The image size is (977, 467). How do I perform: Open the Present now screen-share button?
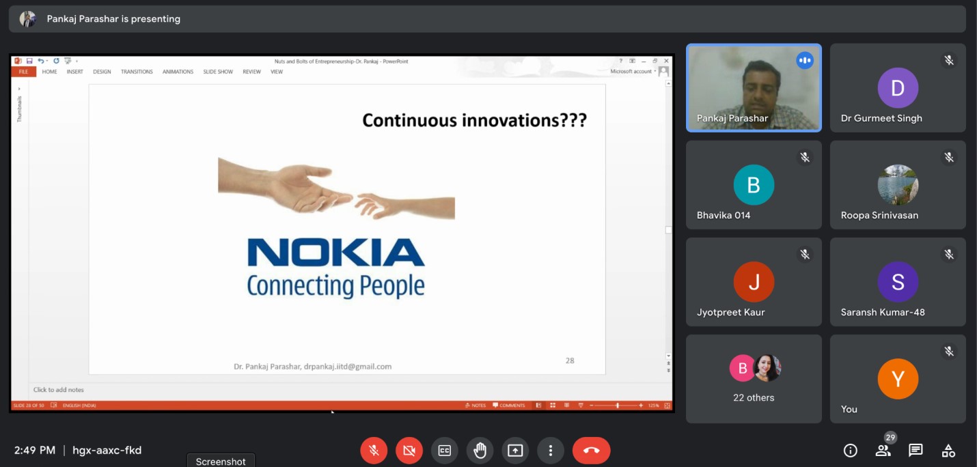[515, 451]
